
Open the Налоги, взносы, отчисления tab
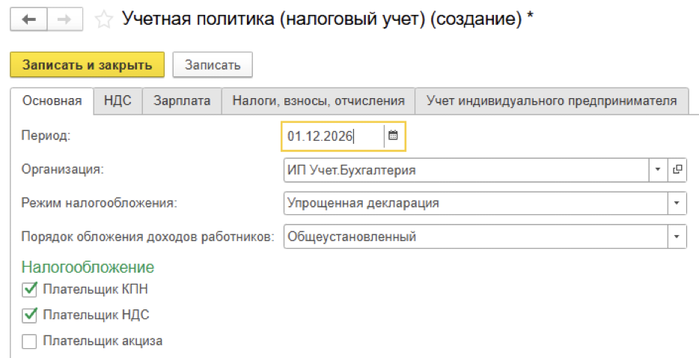pyautogui.click(x=318, y=101)
